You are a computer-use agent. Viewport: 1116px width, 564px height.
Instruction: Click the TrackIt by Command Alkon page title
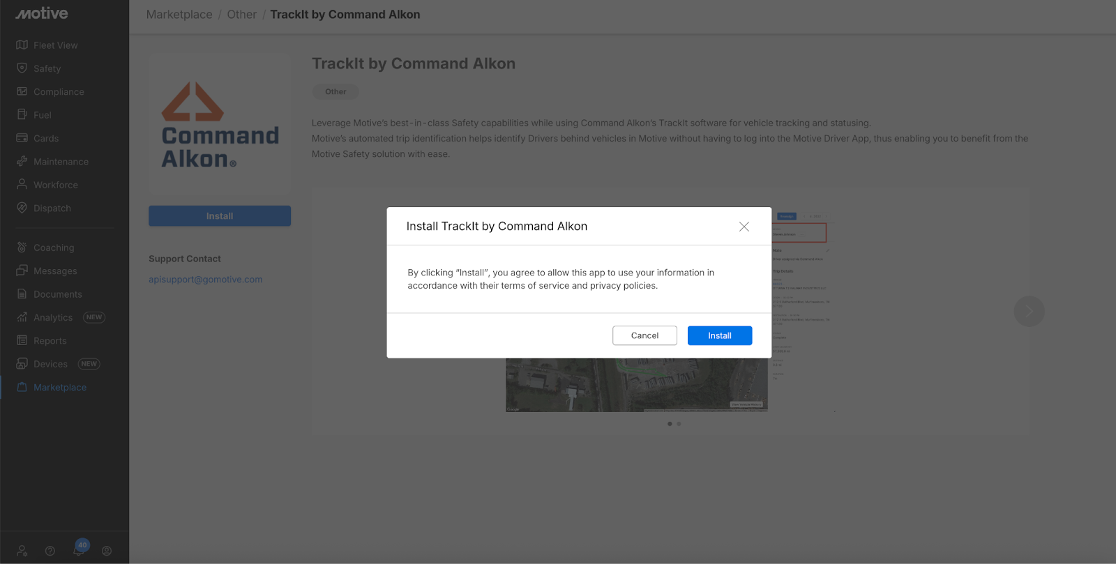coord(414,63)
